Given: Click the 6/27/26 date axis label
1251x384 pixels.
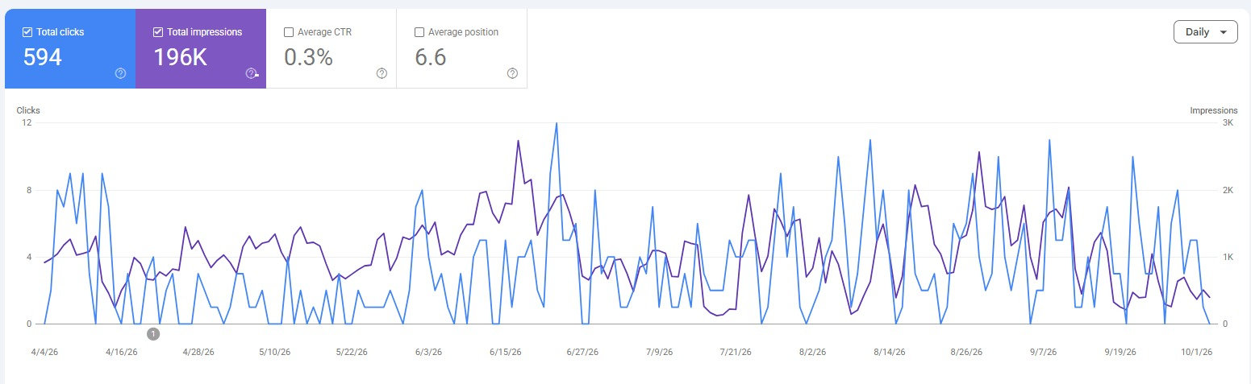Looking at the screenshot, I should point(582,352).
